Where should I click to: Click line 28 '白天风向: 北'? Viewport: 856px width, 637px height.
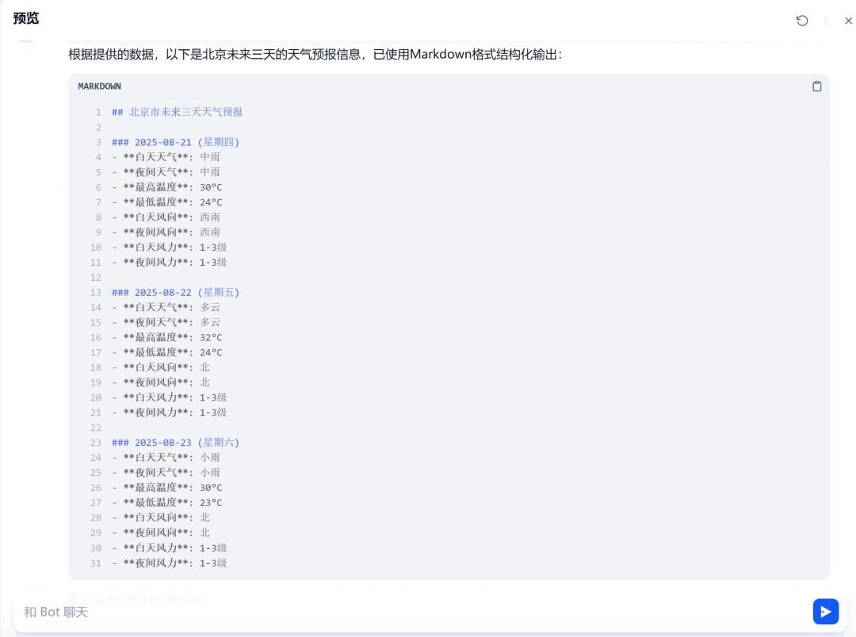[161, 518]
